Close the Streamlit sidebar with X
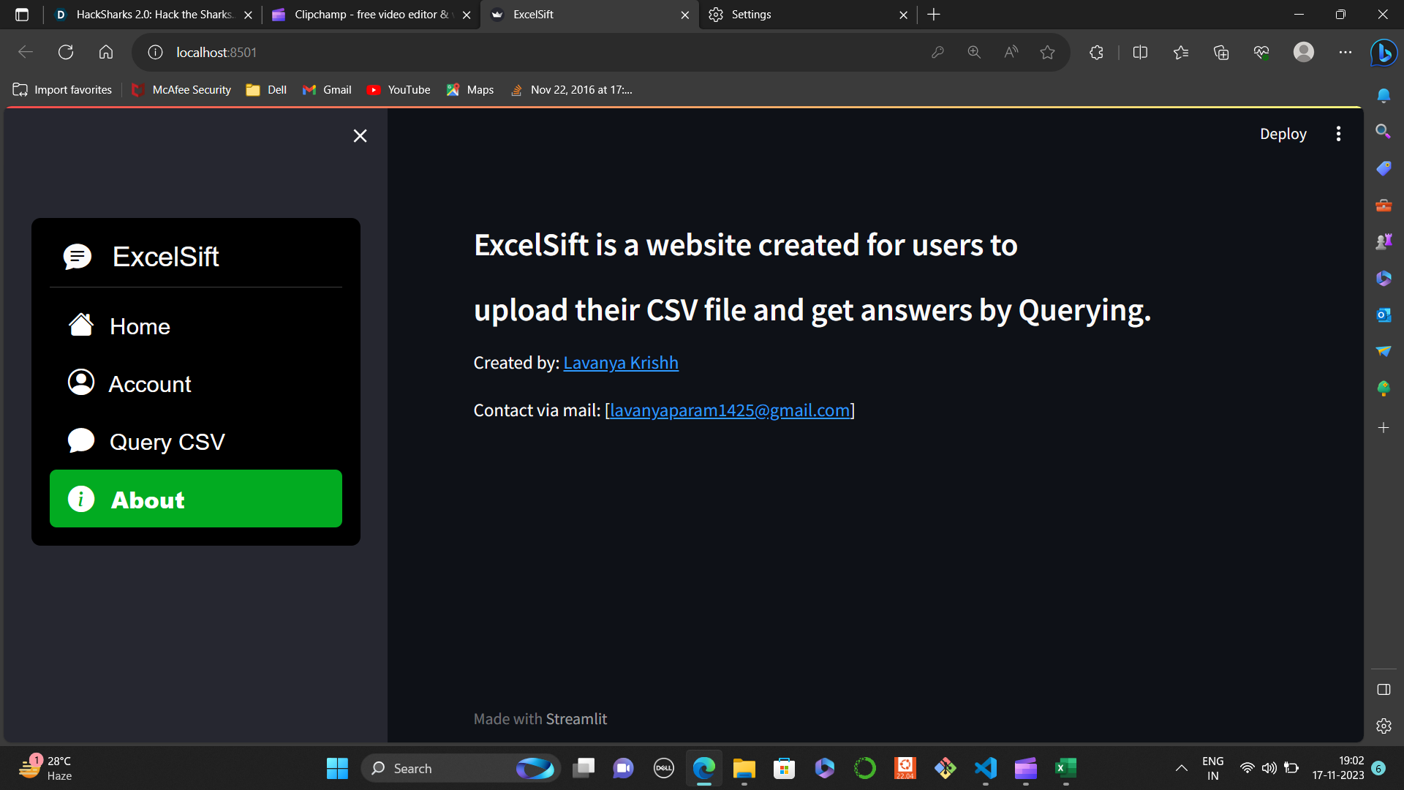Screen dimensions: 1404x790 click(x=360, y=136)
